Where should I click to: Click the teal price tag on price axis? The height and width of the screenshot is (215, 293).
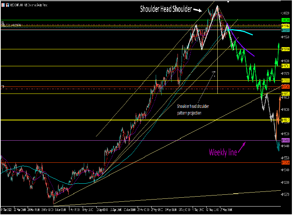point(285,30)
